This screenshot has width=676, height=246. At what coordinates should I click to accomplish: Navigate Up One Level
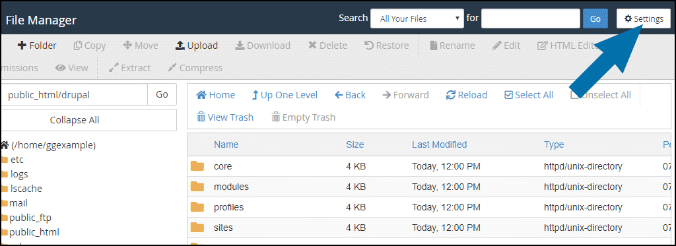285,95
